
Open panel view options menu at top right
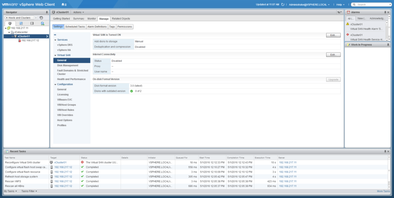pyautogui.click(x=339, y=12)
